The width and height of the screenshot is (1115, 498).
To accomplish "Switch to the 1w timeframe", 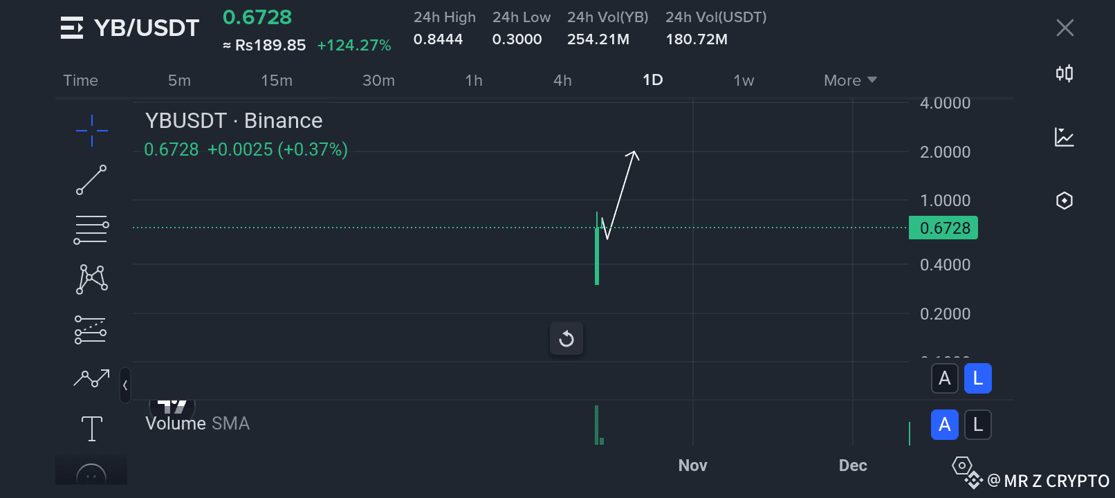I will click(x=744, y=80).
